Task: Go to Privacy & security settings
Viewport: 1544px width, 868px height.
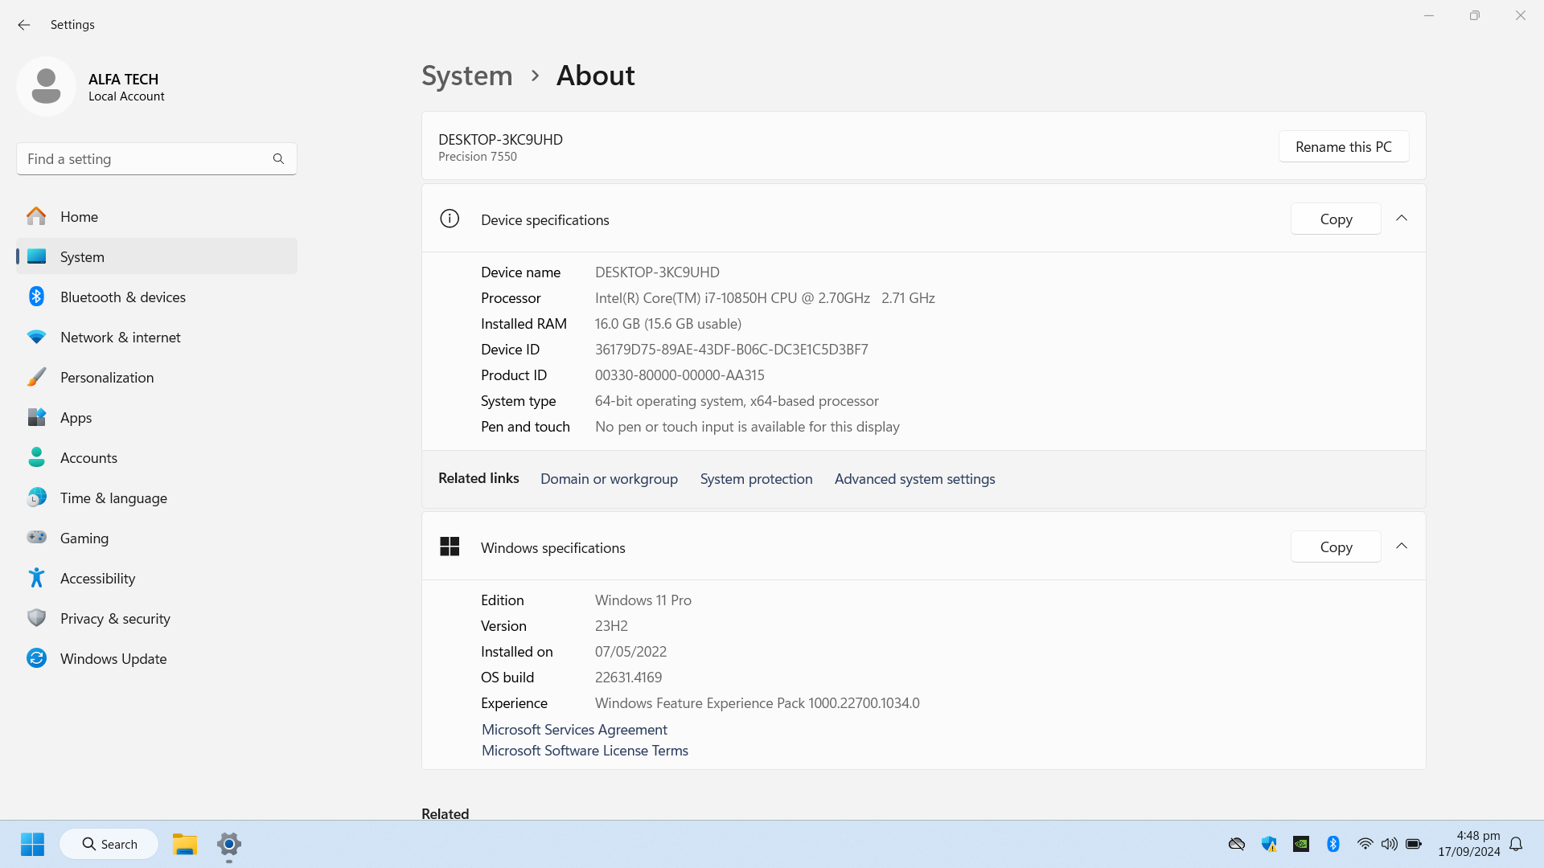Action: coord(157,618)
